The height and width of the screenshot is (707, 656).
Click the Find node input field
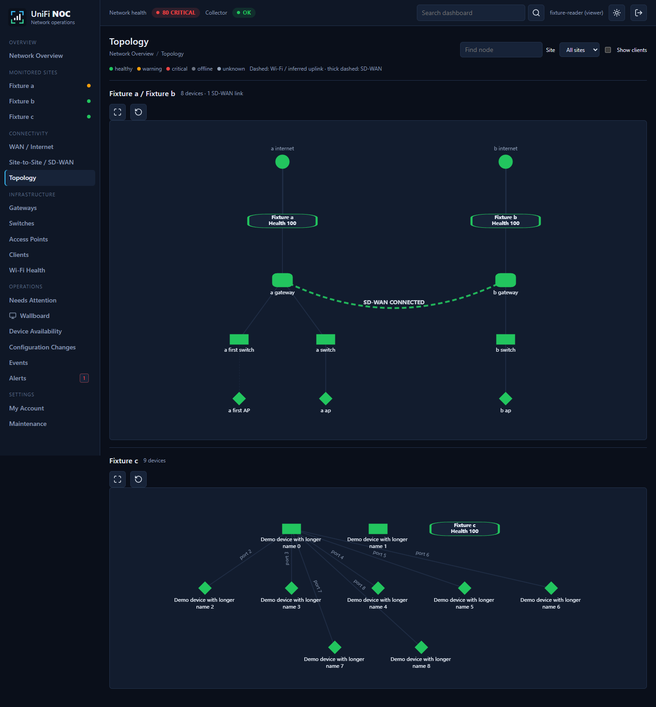tap(501, 50)
